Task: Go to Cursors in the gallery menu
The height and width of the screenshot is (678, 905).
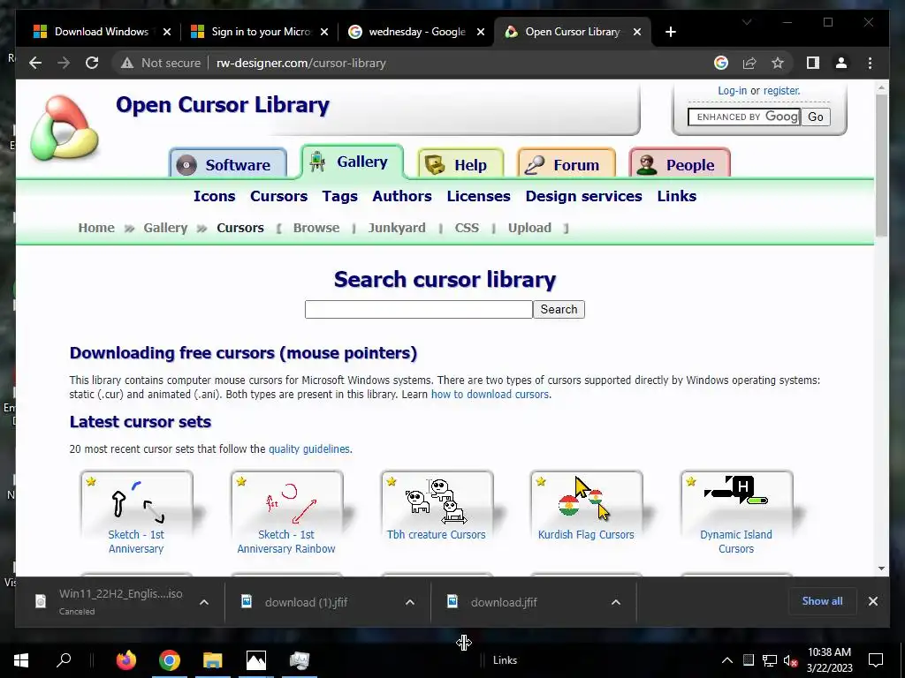Action: (x=278, y=196)
